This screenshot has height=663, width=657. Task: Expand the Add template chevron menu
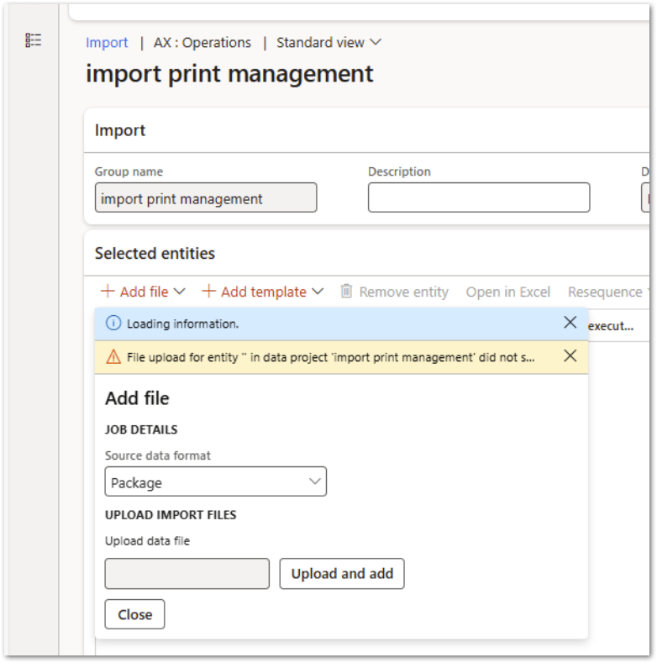click(x=317, y=292)
